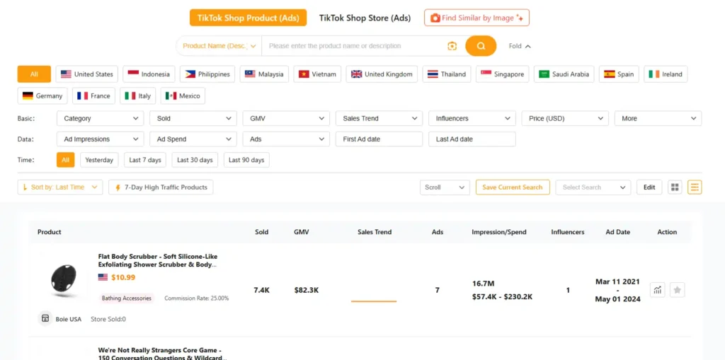Open the Sort by: Last Time dropdown
This screenshot has width=725, height=360.
tap(60, 187)
